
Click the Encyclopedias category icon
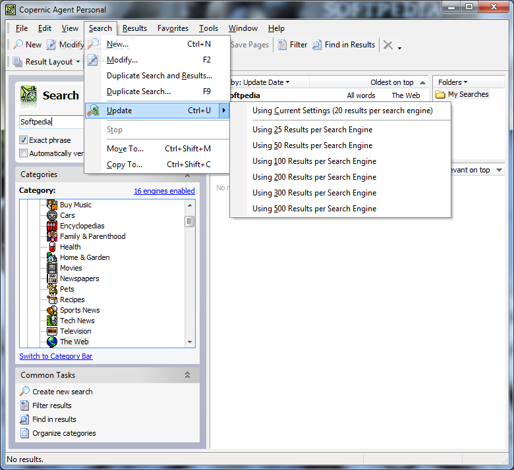[x=52, y=226]
